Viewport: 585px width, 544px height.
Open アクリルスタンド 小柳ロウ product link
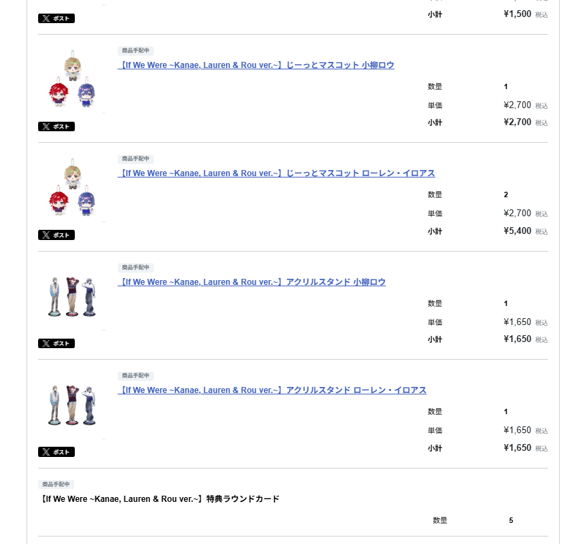(252, 282)
